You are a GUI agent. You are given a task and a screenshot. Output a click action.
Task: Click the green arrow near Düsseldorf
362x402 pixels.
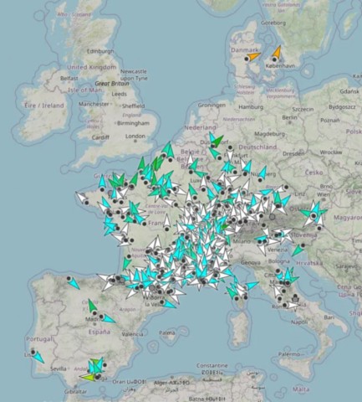click(x=217, y=141)
